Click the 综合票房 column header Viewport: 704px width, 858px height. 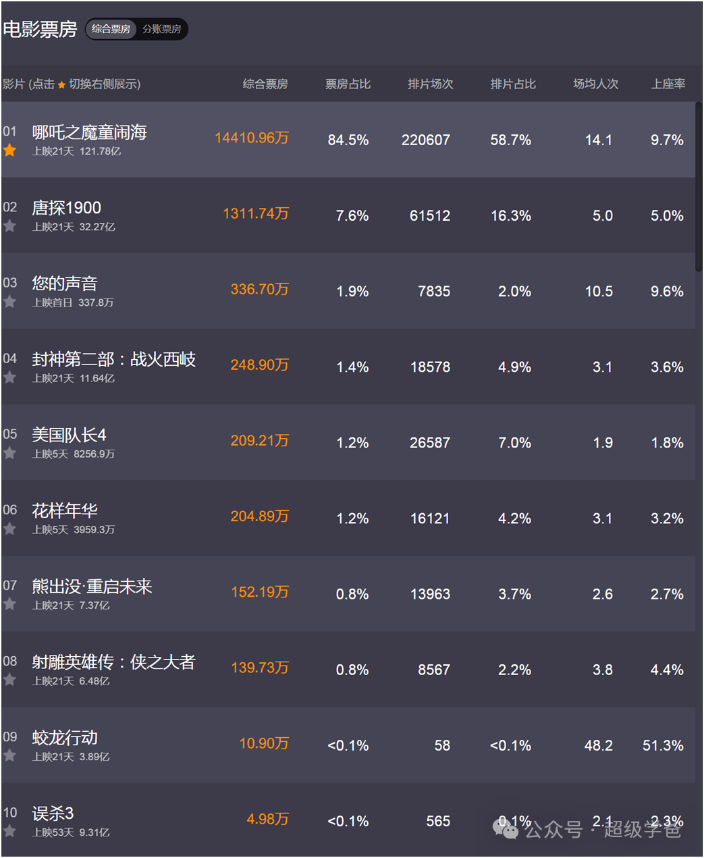coord(265,84)
